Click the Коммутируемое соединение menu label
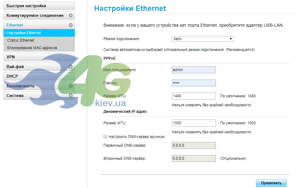 click(35, 15)
